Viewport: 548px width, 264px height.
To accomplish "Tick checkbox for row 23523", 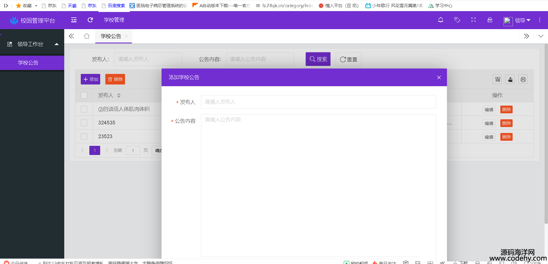I will pyautogui.click(x=84, y=136).
